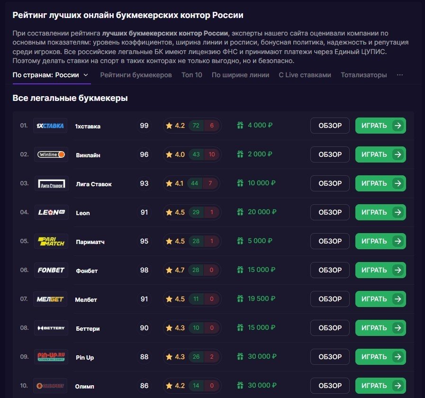425x398 pixels.
Task: Click the Олимп bookmaker name
Action: (x=84, y=386)
